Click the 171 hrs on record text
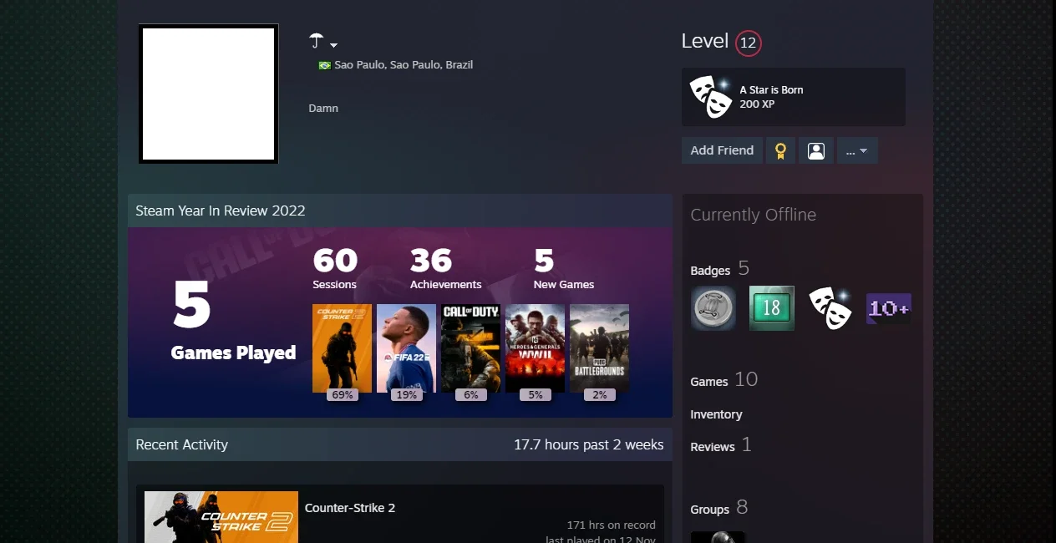 coord(612,525)
